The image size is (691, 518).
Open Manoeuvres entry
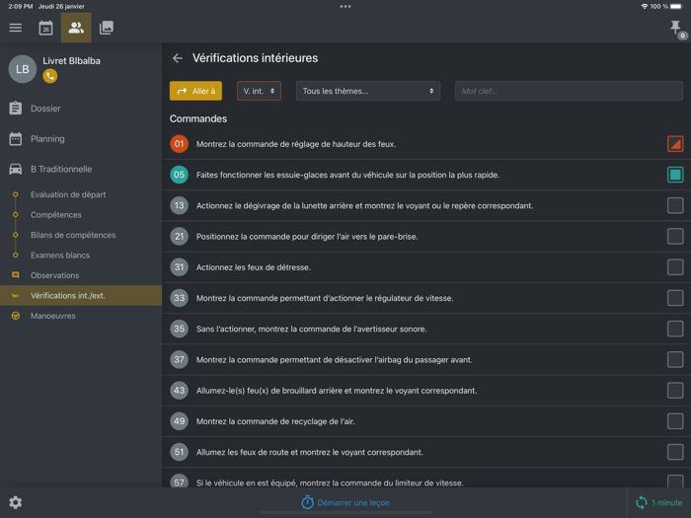[81, 316]
